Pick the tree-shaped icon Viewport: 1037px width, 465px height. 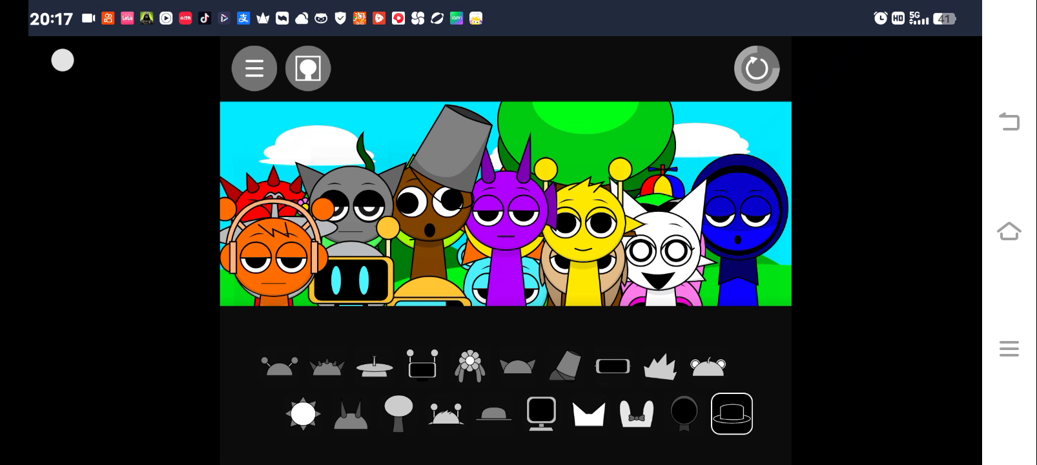pos(398,413)
